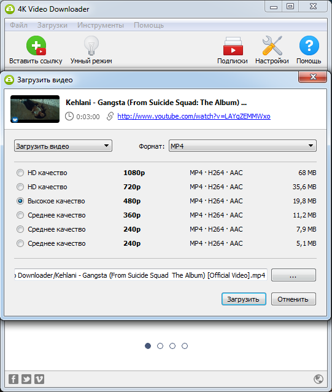Minimize the 4K Video Downloader window
This screenshot has width=332, height=392.
(274, 7)
